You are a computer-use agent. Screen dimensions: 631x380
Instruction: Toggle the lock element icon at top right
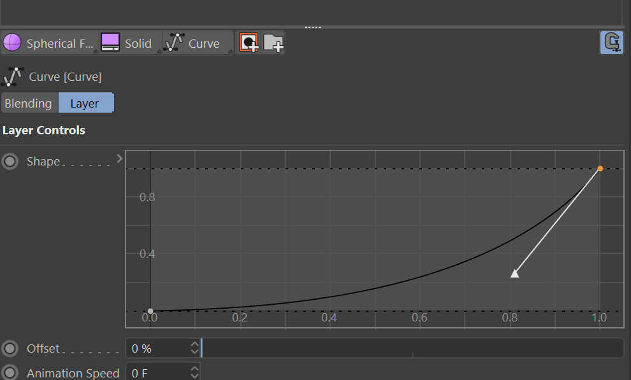click(611, 43)
